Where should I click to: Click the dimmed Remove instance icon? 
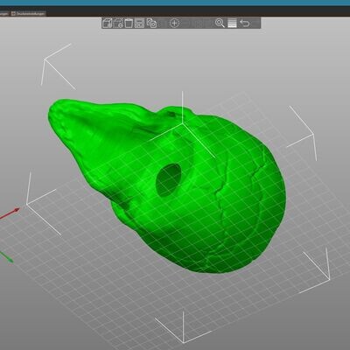point(185,23)
